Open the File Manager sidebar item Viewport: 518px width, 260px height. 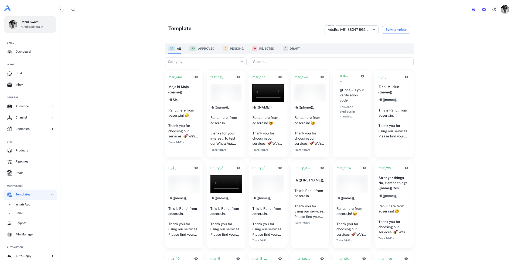coord(25,234)
